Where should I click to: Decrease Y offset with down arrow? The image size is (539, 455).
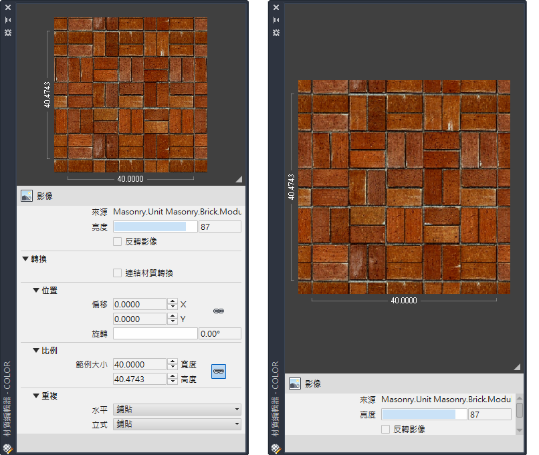click(173, 322)
